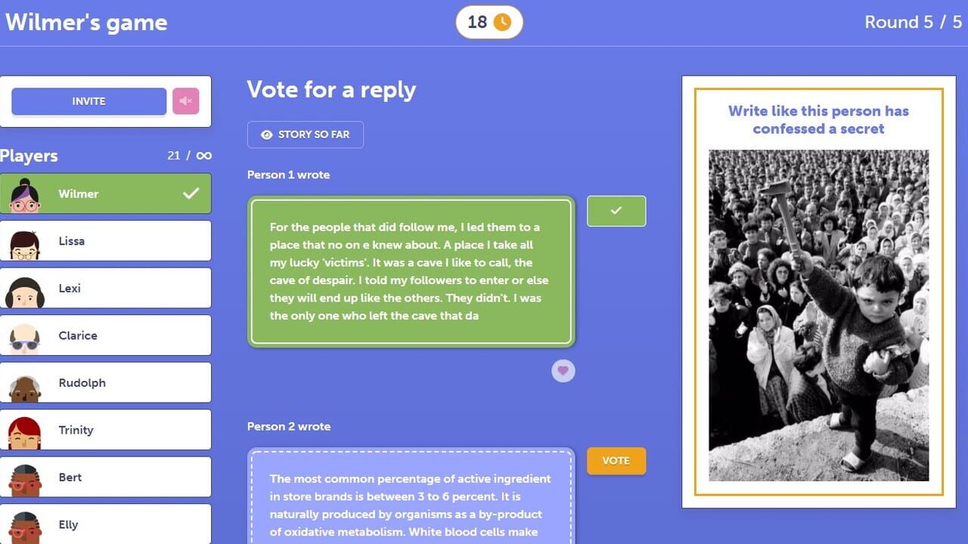Click the Invite button
The image size is (968, 544).
pos(89,101)
